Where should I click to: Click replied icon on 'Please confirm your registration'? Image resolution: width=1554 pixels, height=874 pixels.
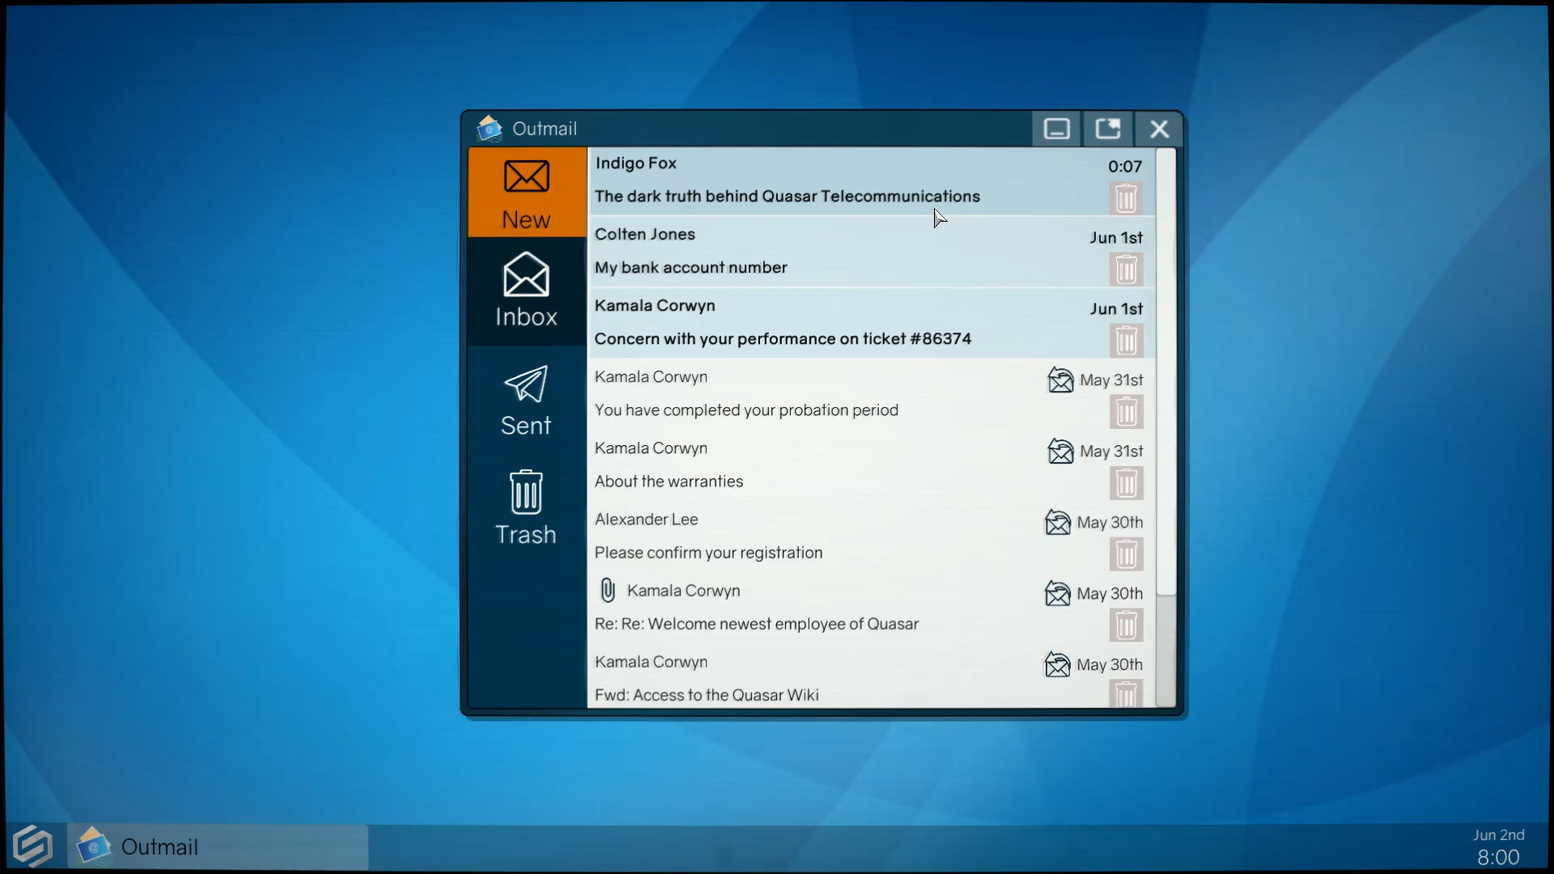coord(1057,523)
